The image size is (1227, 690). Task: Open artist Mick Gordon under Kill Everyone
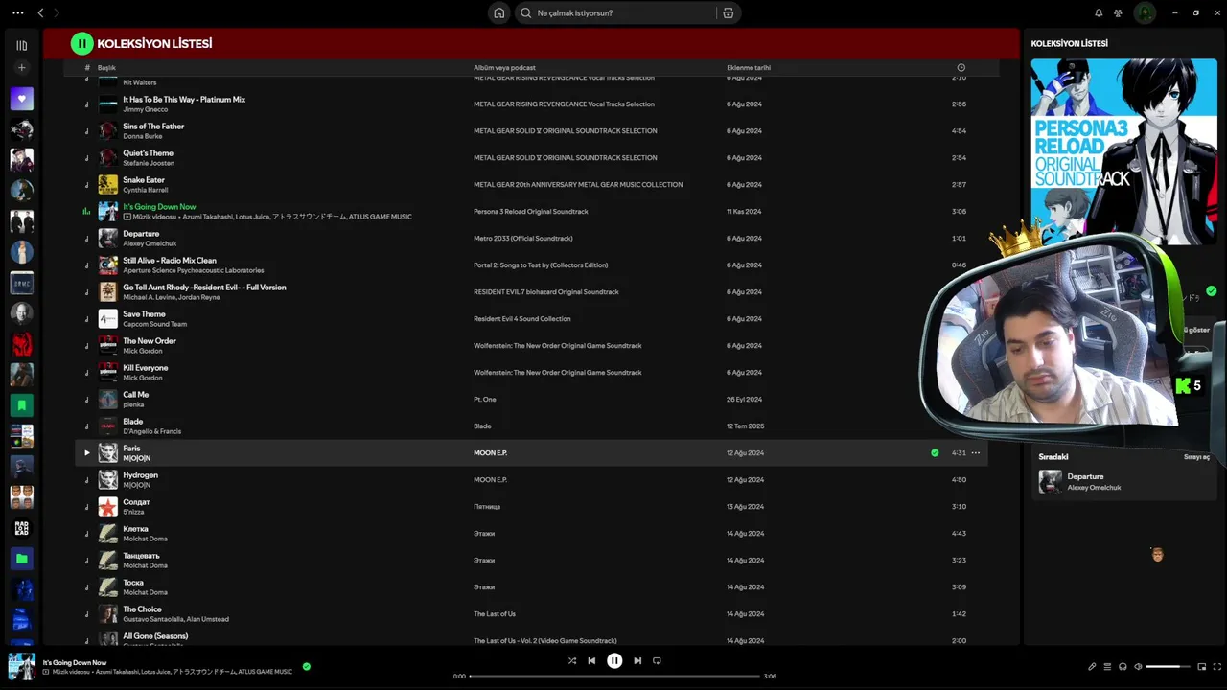pos(143,378)
